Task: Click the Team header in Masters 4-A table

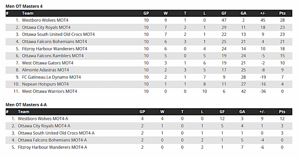Action: pyautogui.click(x=23, y=112)
